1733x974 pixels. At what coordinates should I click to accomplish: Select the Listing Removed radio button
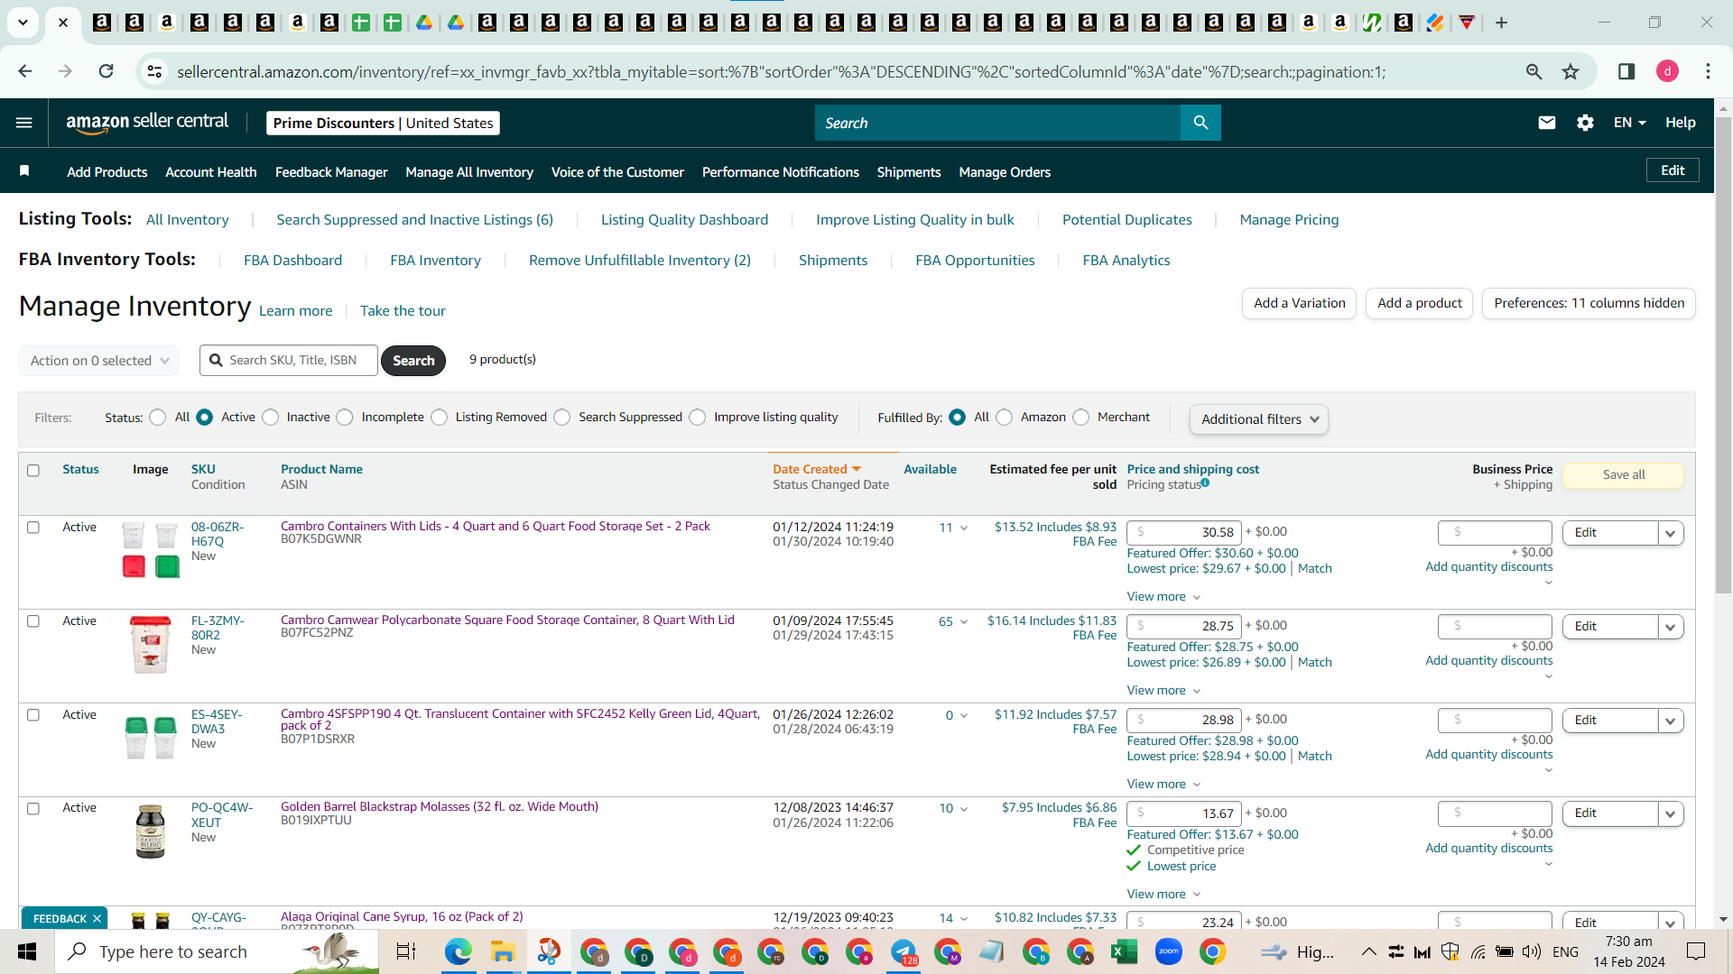tap(440, 418)
